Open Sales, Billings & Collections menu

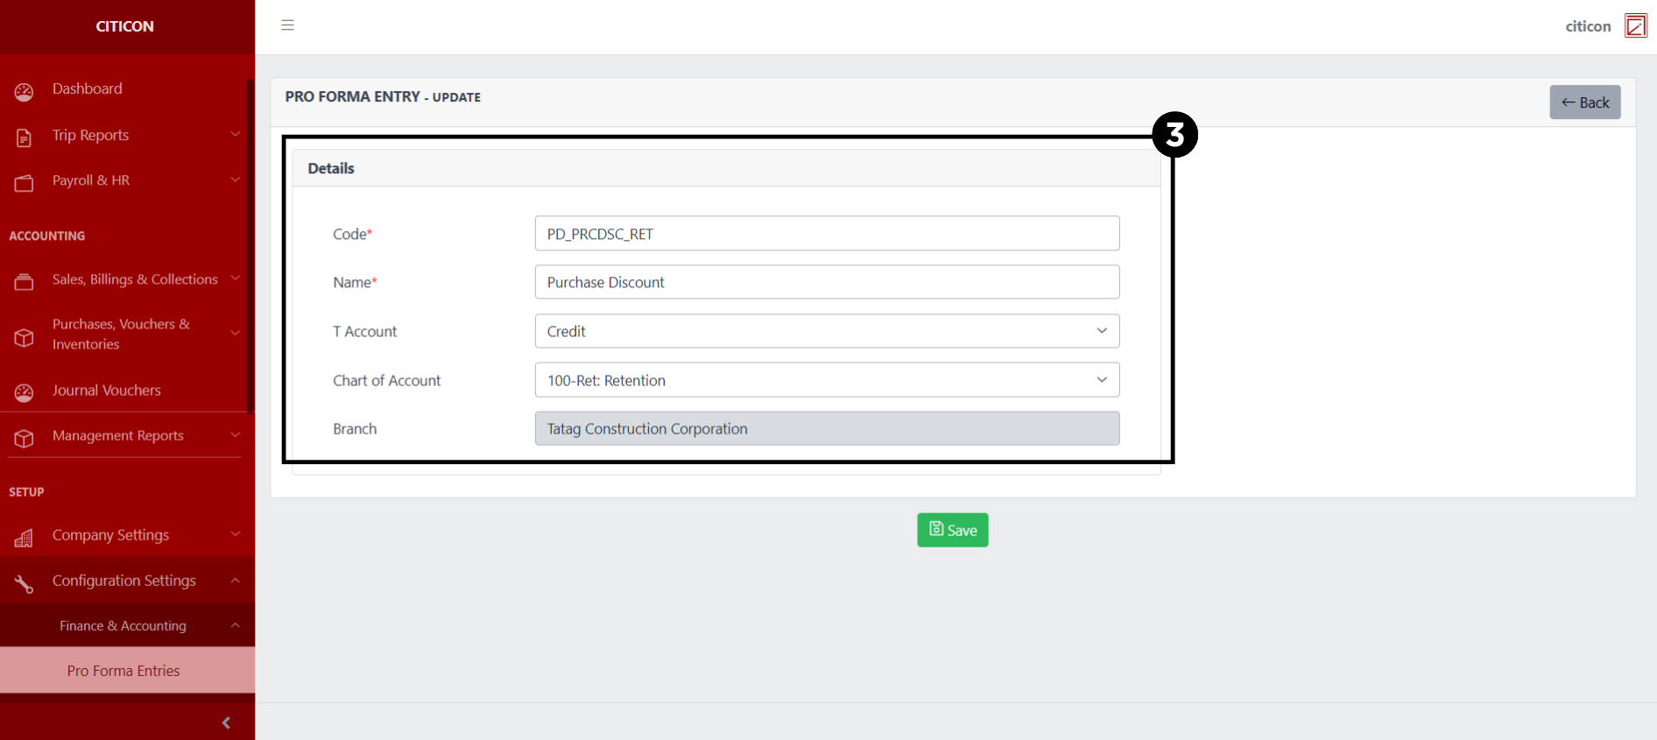(135, 279)
